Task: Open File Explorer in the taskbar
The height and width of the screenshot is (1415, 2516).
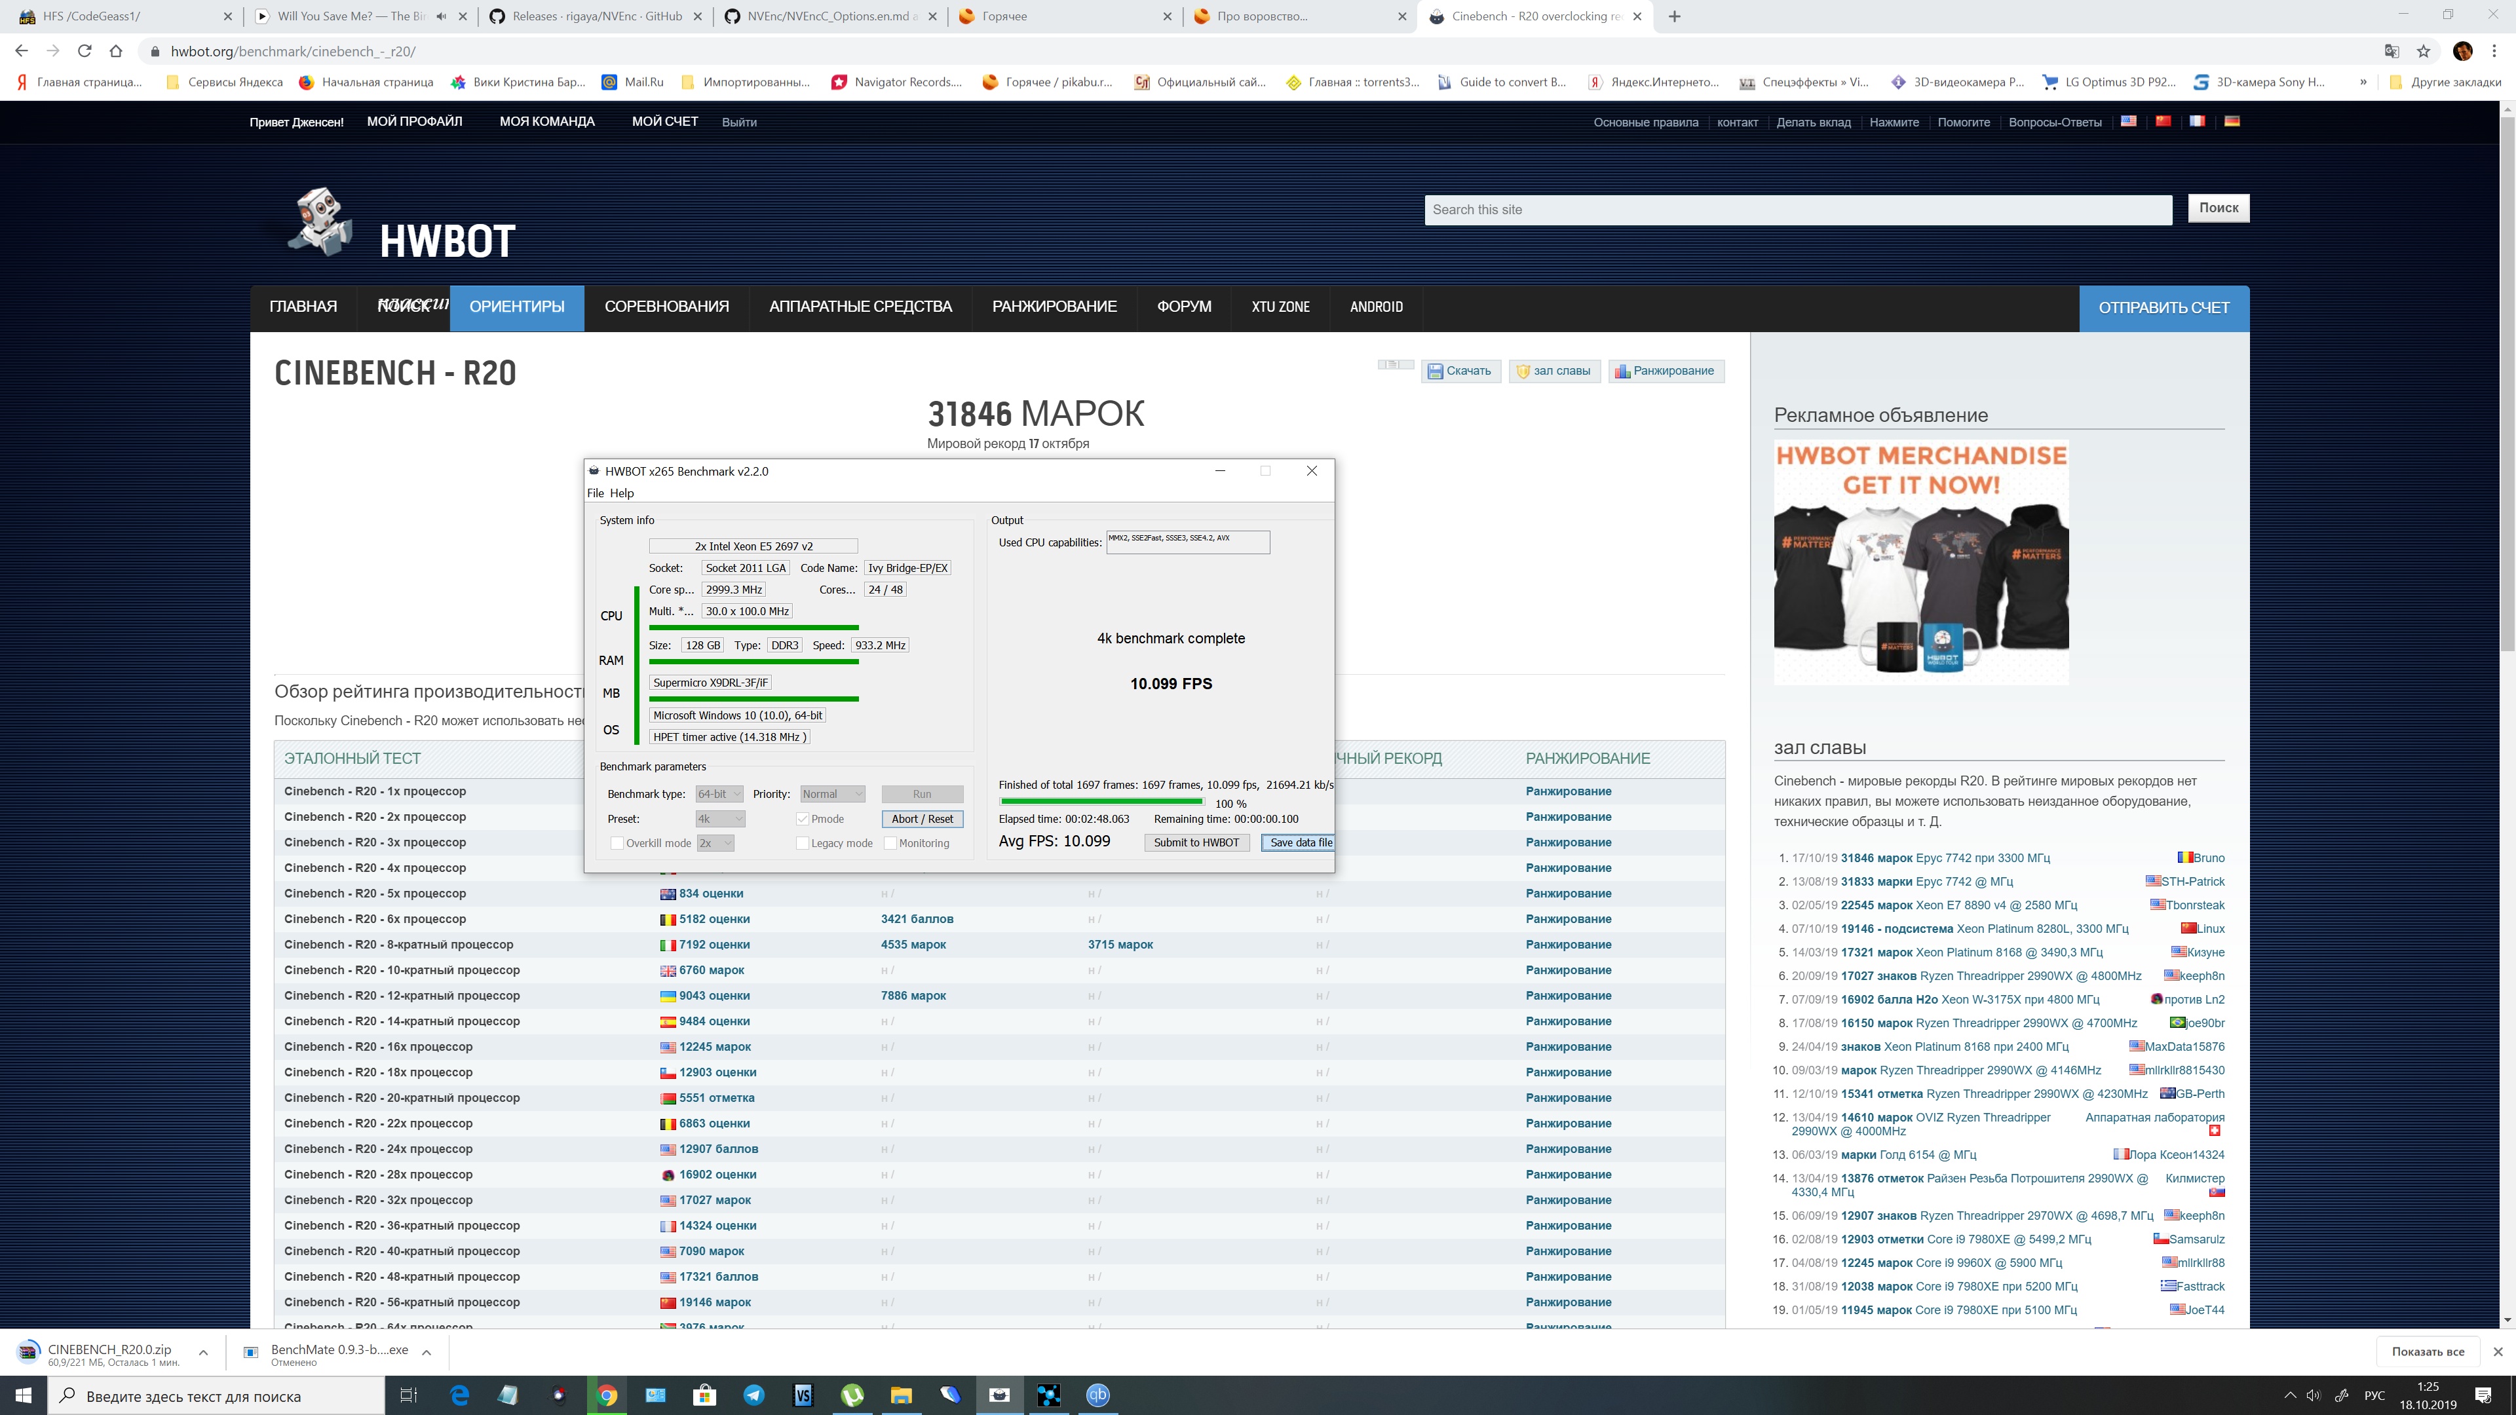Action: coord(902,1395)
